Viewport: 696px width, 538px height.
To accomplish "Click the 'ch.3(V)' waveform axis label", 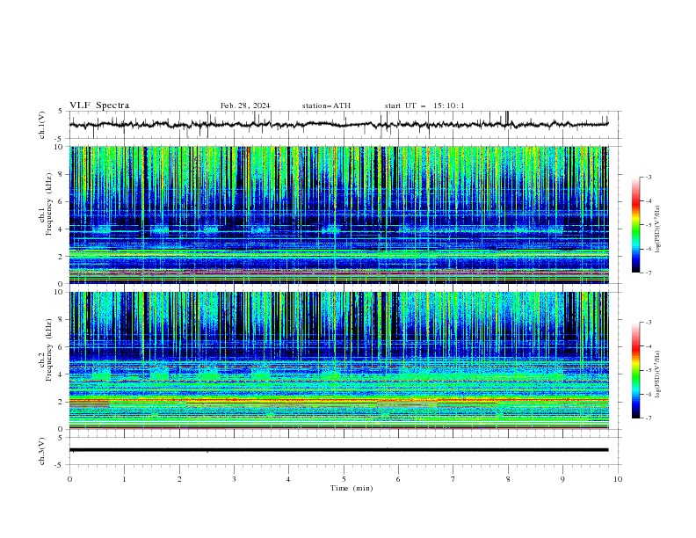I will click(42, 451).
